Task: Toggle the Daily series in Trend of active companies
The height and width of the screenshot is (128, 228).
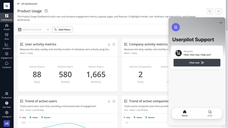Action: click(127, 117)
